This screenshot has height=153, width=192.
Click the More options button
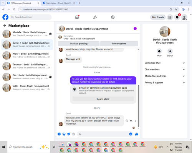click(x=119, y=44)
